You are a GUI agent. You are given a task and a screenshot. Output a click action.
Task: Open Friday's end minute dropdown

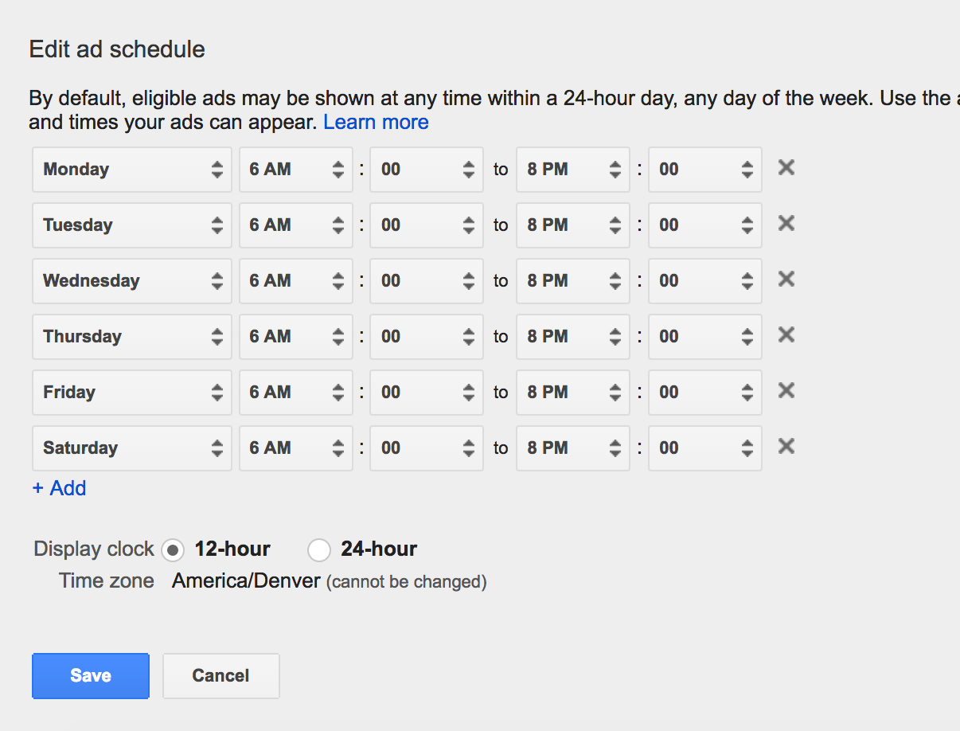coord(704,392)
